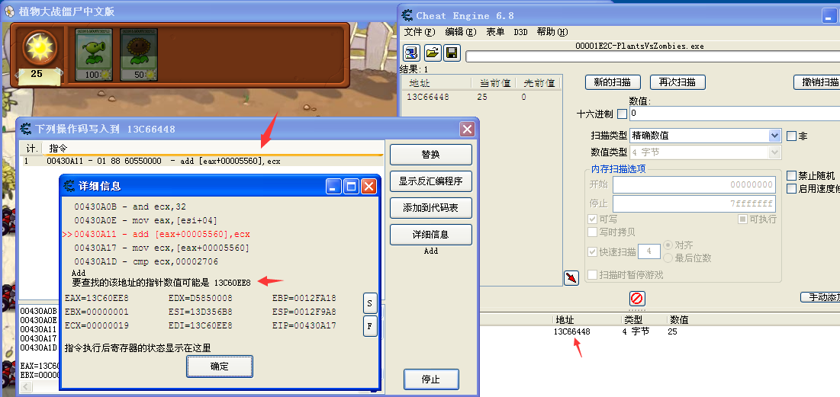Open the 帮助(H) menu
The width and height of the screenshot is (840, 397).
(x=552, y=32)
